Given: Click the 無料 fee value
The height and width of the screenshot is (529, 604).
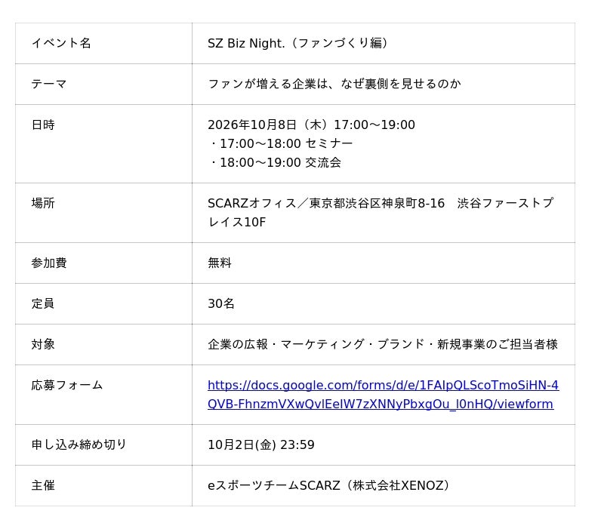Looking at the screenshot, I should pos(220,263).
